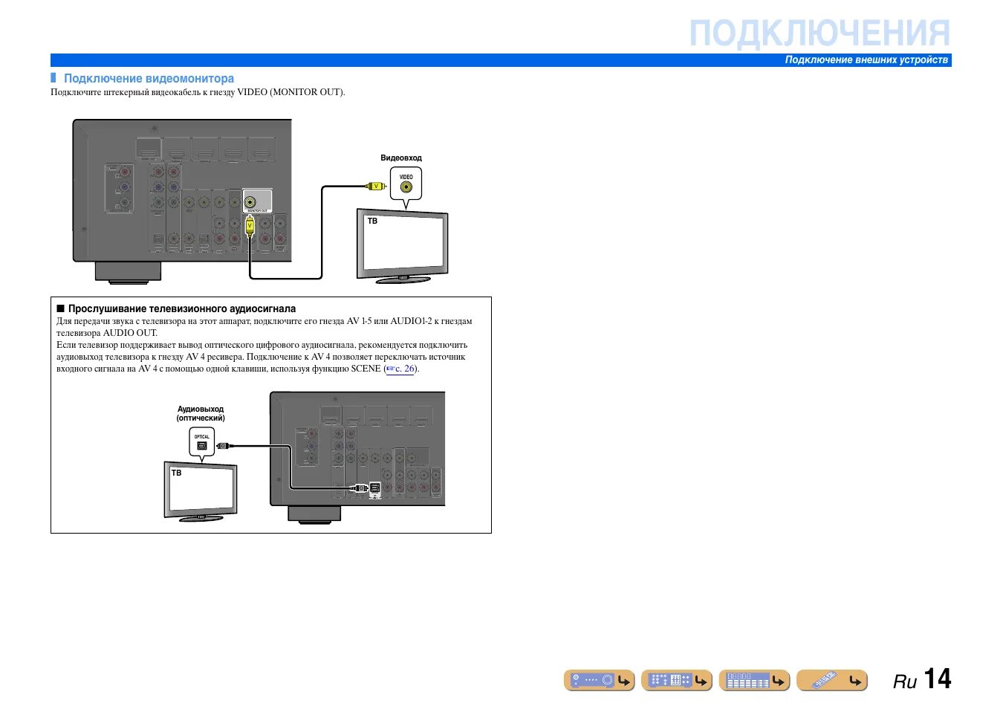Select the heading 'Подключение видеомонитора'
The width and height of the screenshot is (1003, 709).
[149, 78]
